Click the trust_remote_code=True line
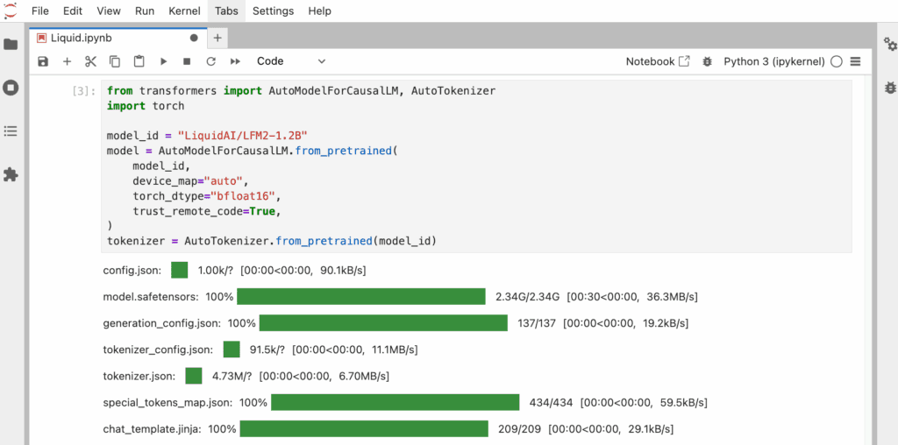The width and height of the screenshot is (898, 445). 208,211
